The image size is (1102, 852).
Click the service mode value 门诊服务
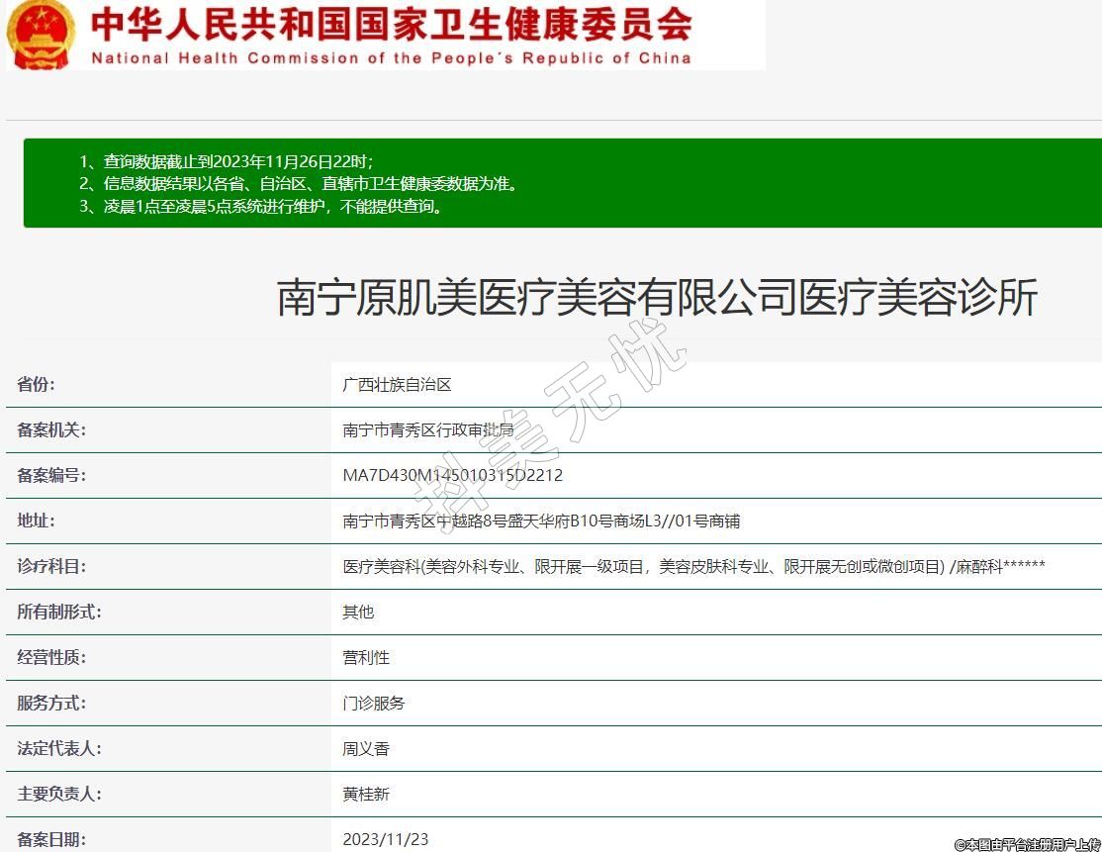(x=374, y=703)
